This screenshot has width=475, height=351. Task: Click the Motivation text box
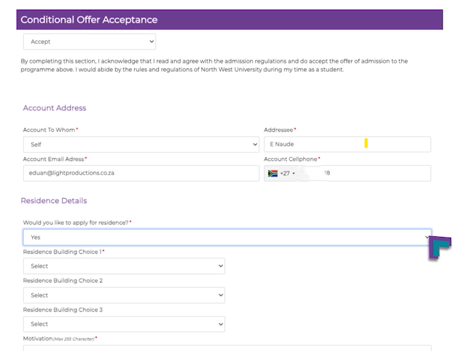point(227,348)
